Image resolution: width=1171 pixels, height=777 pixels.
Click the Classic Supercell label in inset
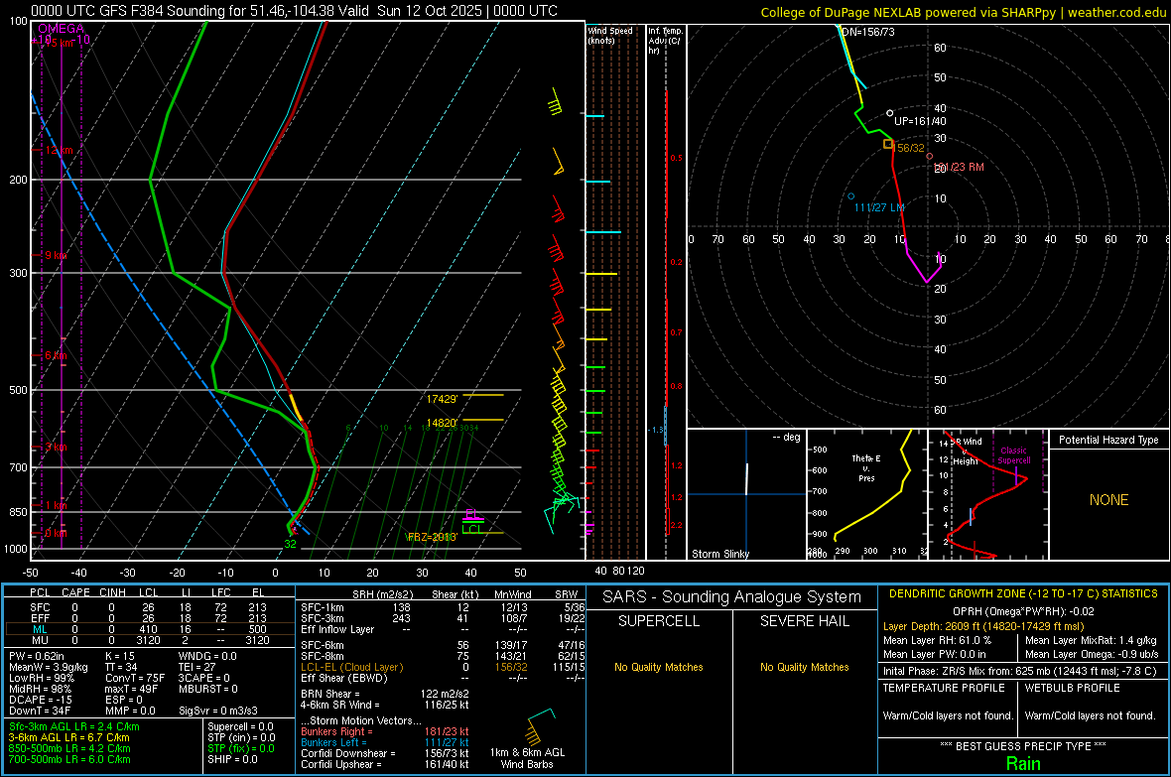click(x=1013, y=455)
